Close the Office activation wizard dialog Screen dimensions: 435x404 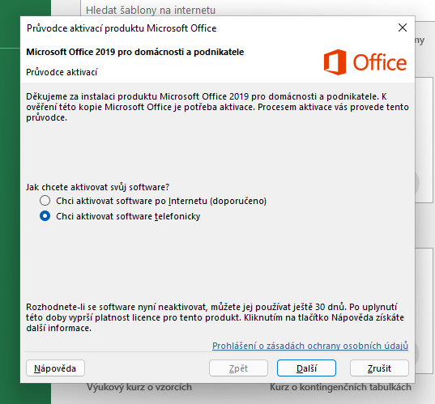pos(403,28)
